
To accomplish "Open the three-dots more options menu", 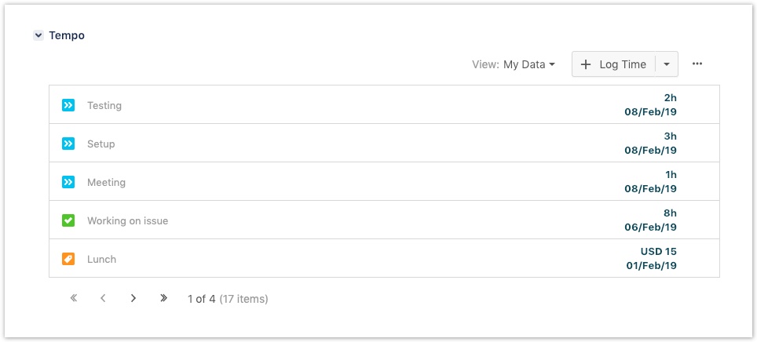I will [x=697, y=64].
